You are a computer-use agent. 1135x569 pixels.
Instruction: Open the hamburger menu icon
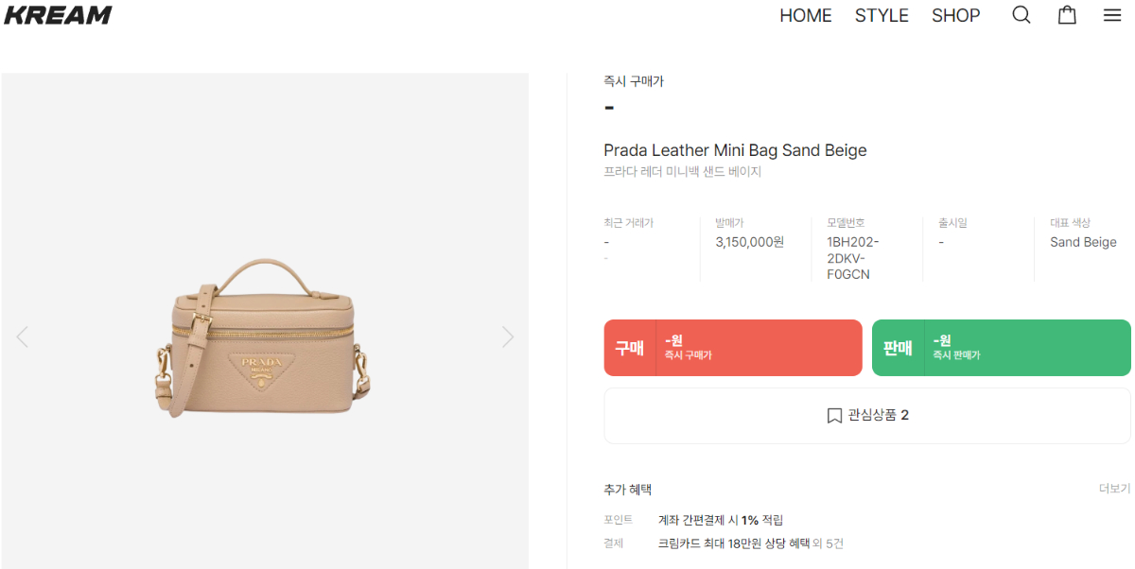[x=1112, y=15]
